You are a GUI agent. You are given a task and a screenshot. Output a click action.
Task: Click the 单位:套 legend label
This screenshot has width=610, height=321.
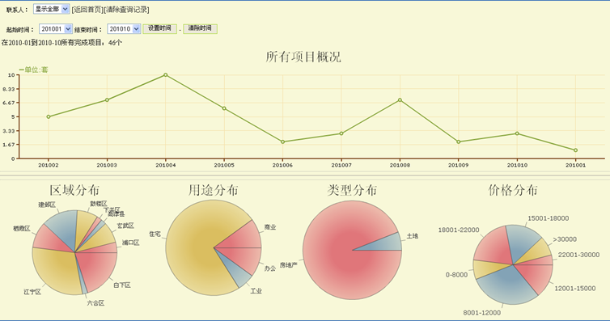33,70
